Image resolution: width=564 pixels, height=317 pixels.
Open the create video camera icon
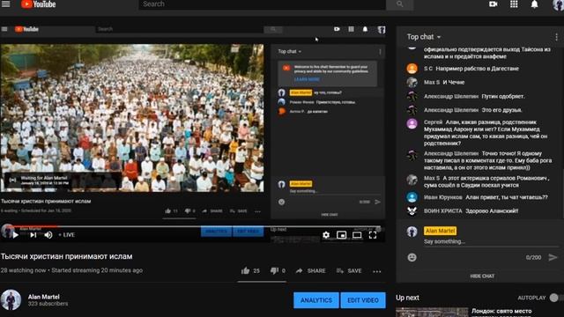coord(493,4)
